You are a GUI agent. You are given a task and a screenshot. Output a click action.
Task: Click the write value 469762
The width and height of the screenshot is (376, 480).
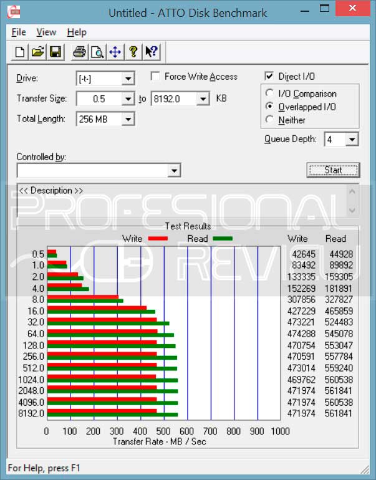(x=301, y=380)
